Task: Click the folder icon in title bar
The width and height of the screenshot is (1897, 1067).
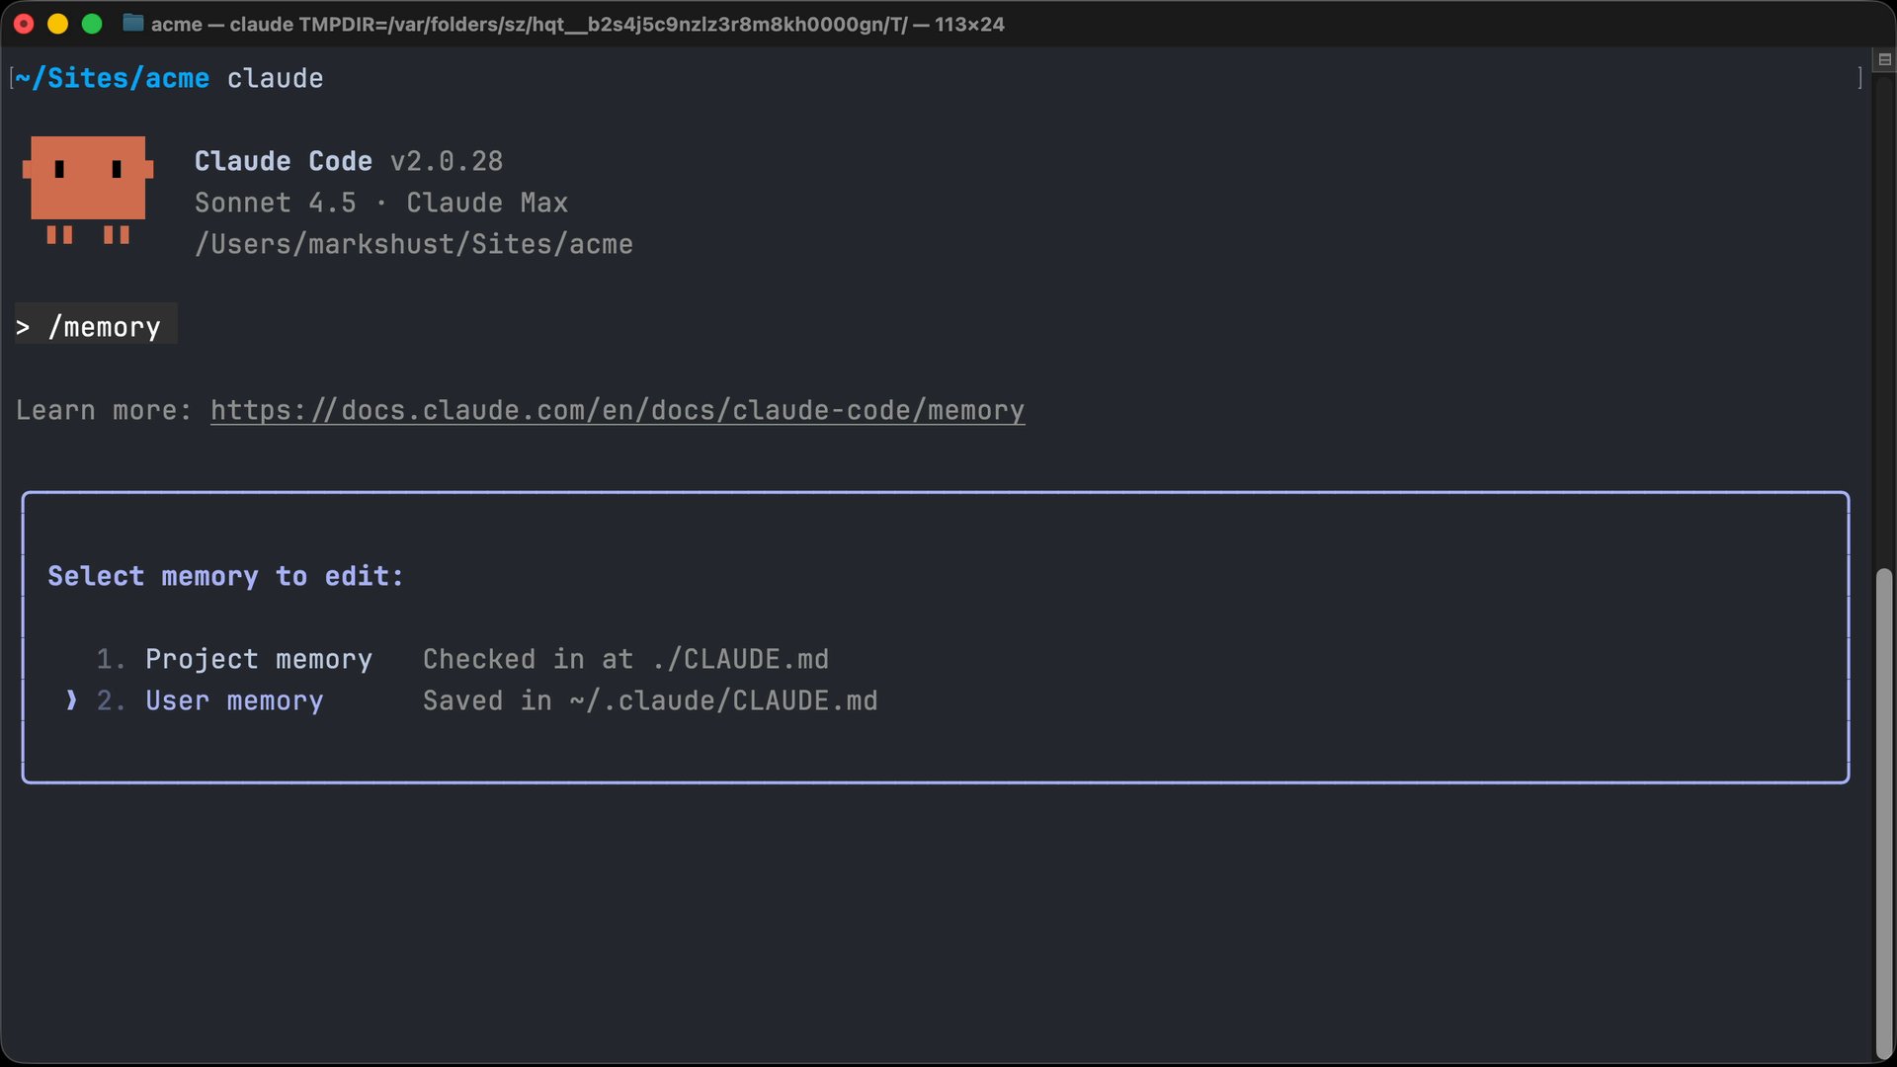Action: click(132, 24)
